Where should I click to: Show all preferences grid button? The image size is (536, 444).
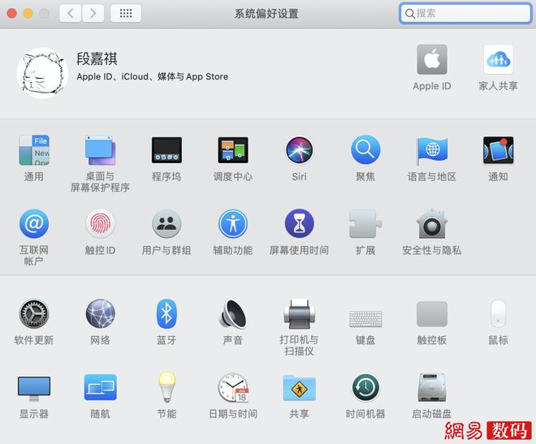pos(126,13)
